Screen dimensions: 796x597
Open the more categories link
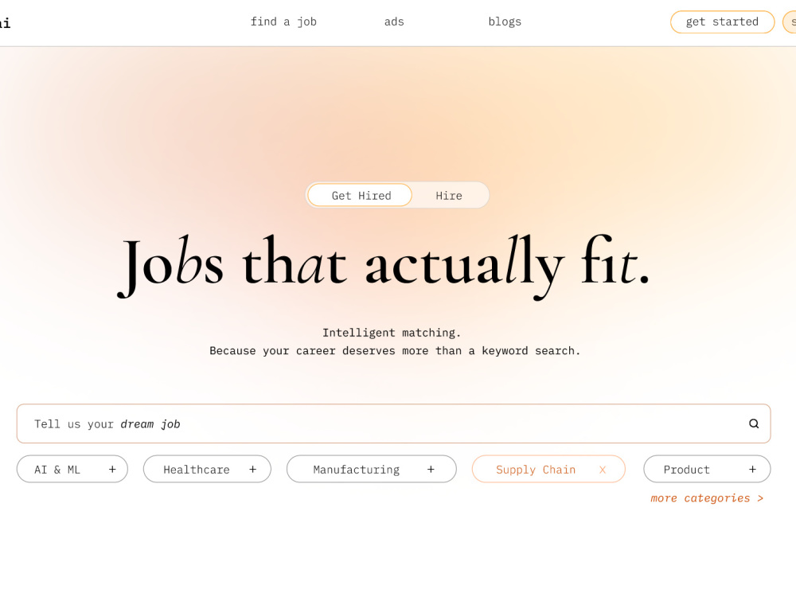coord(707,498)
